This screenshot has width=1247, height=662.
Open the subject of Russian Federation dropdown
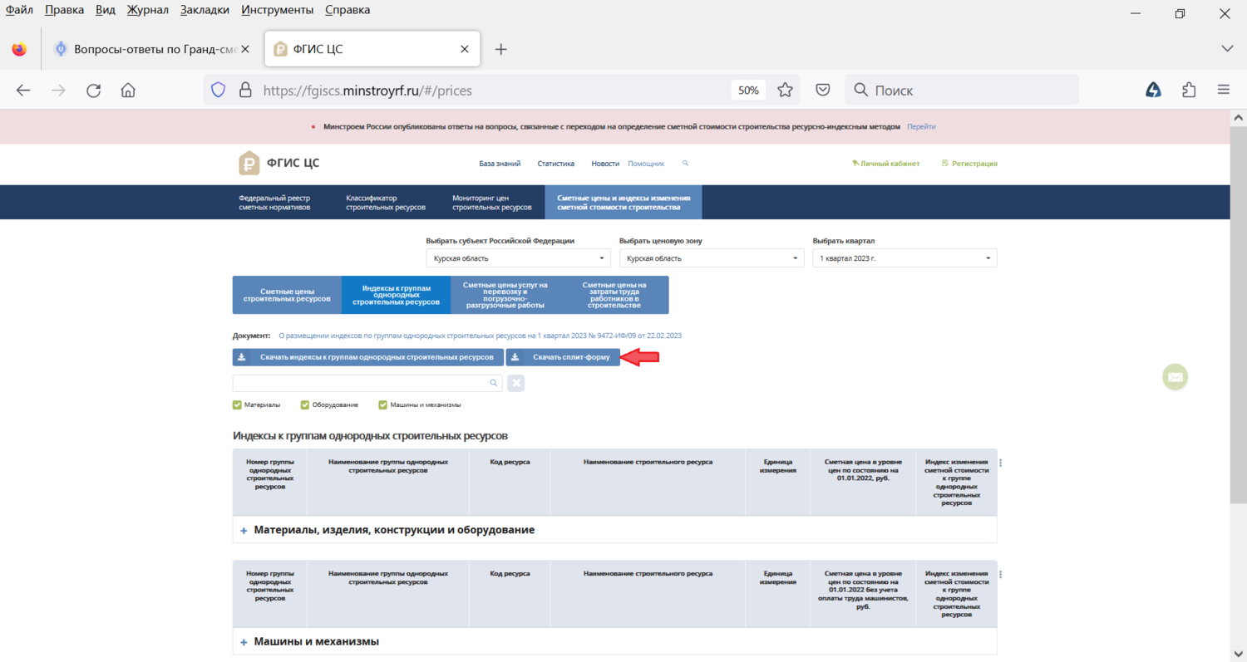517,258
